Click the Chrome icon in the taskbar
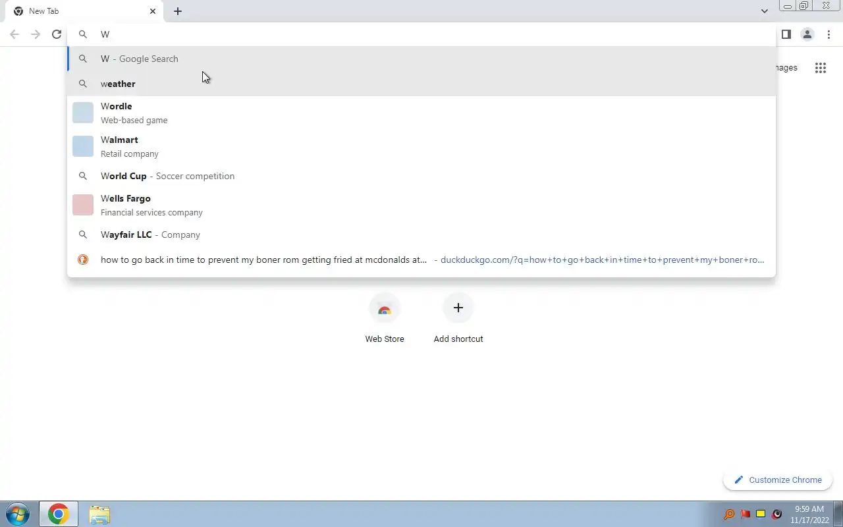 (58, 514)
